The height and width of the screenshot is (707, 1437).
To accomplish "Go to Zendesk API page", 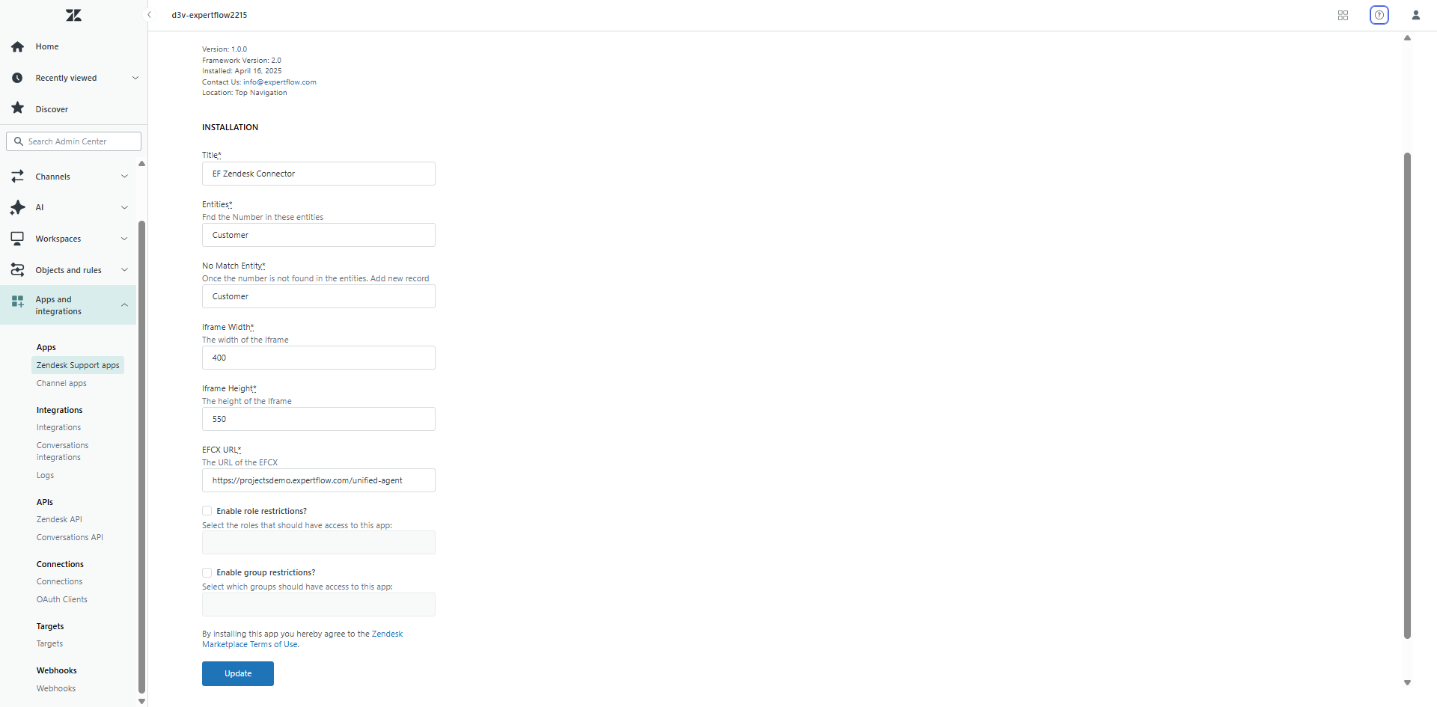I will coord(59,519).
